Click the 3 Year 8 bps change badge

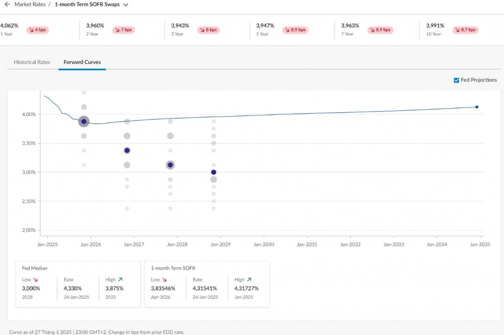(x=208, y=30)
